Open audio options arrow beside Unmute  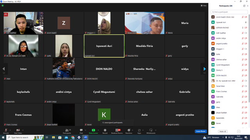tap(10, 130)
